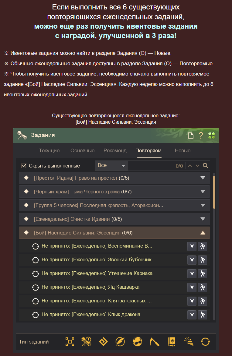The width and height of the screenshot is (232, 356).
Task: Select the feather circle quest type icon
Action: pos(120,342)
